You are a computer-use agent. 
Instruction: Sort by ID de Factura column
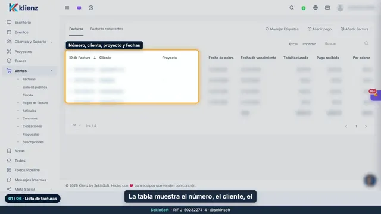[x=80, y=58]
